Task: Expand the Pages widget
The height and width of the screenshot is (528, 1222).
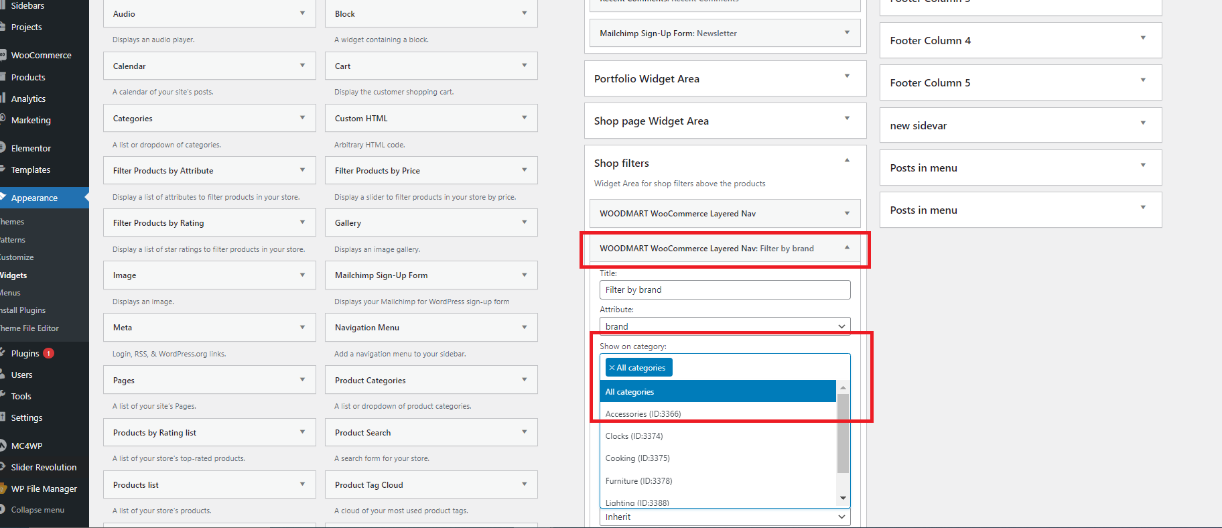Action: click(x=302, y=380)
